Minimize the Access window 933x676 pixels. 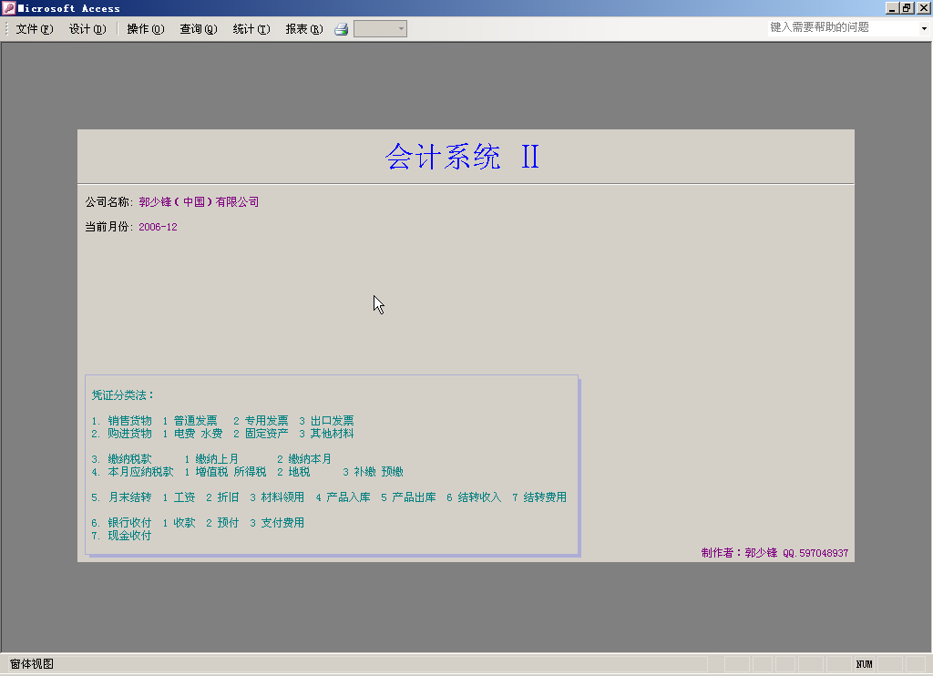891,8
